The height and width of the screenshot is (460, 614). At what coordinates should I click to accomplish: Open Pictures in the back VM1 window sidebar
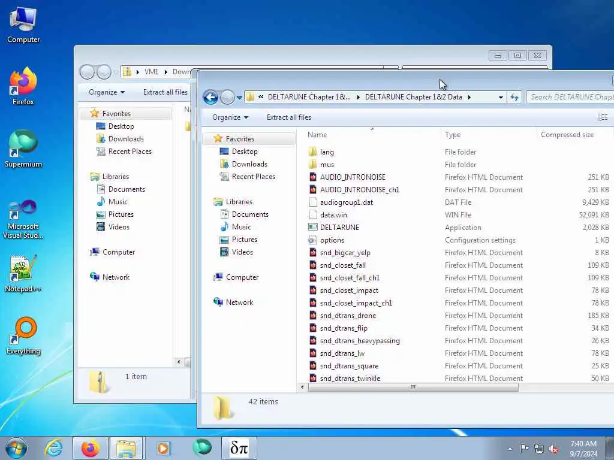pyautogui.click(x=121, y=214)
